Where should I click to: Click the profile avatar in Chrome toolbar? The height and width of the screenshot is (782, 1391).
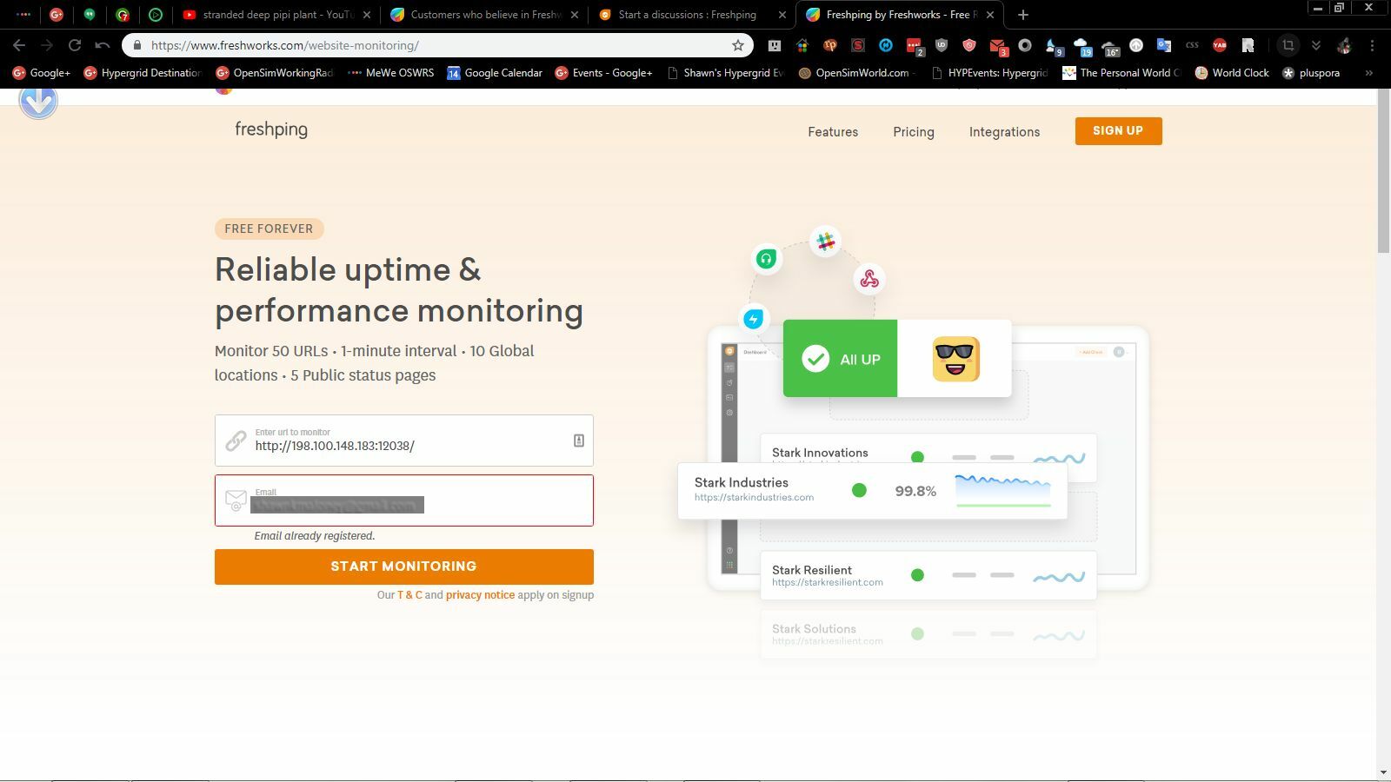click(1345, 45)
